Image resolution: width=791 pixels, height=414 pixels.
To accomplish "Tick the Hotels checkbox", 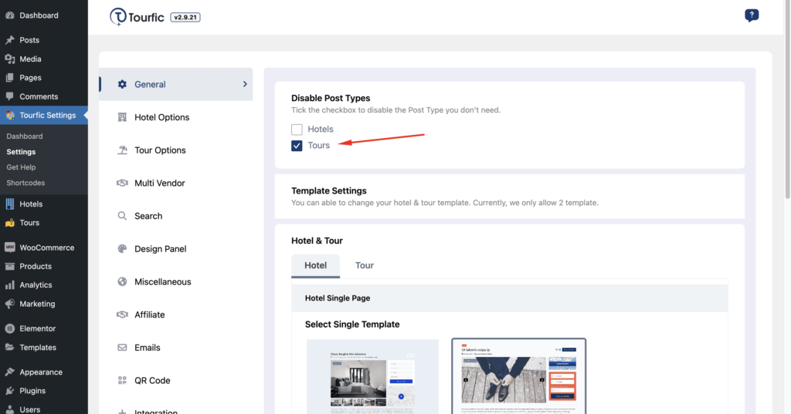I will tap(297, 130).
